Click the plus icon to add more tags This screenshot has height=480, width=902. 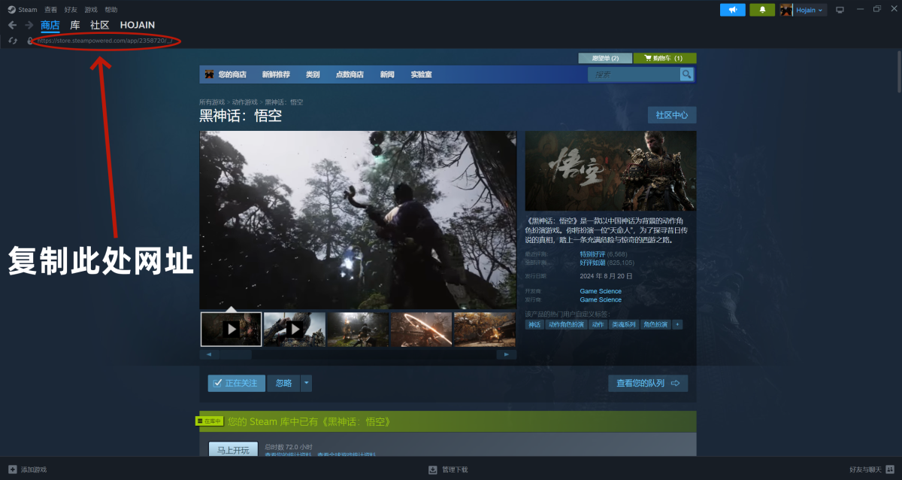677,324
